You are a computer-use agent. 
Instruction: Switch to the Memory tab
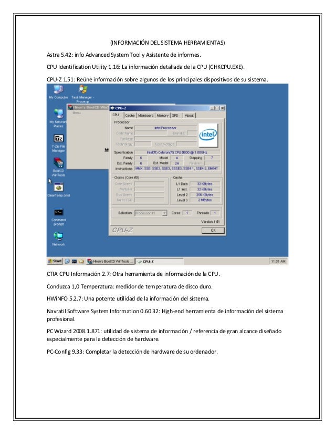(x=162, y=116)
